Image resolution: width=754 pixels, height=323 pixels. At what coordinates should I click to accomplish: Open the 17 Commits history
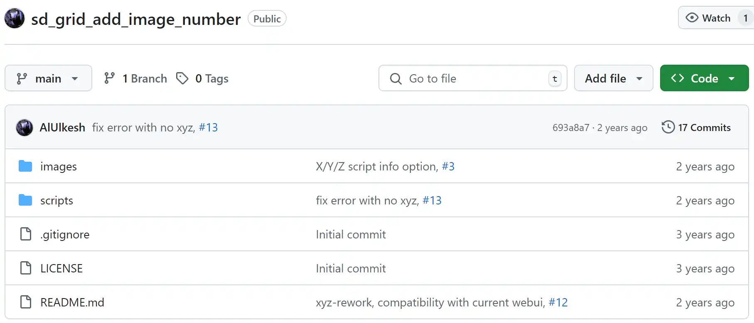click(x=696, y=127)
